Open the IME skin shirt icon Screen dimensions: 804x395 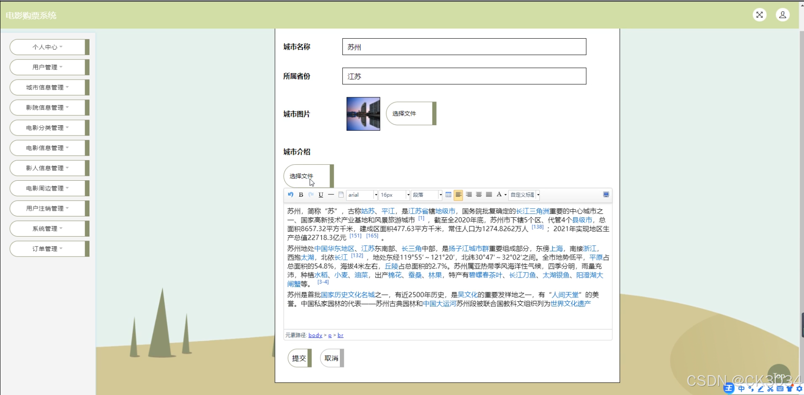[789, 389]
